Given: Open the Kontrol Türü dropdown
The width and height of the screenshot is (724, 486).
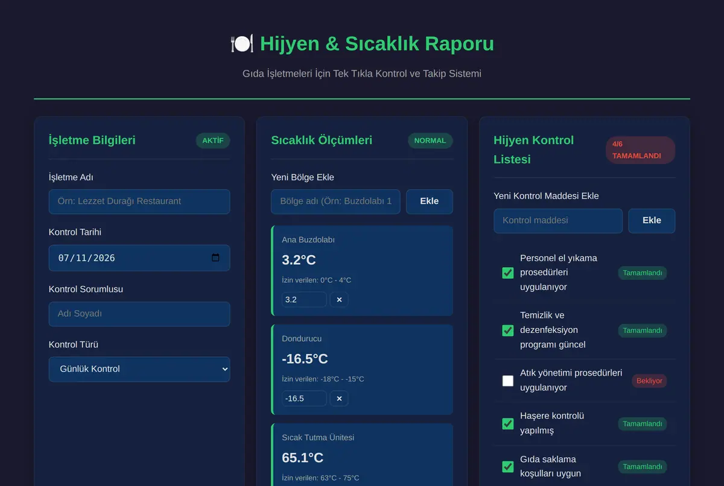Looking at the screenshot, I should [x=139, y=369].
